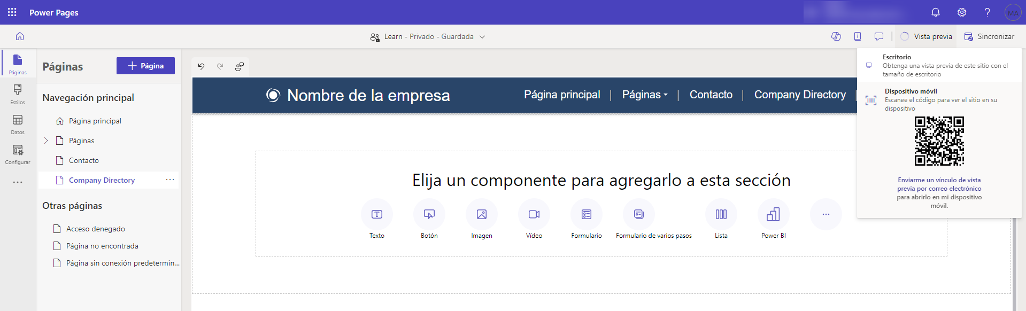Screen dimensions: 1026x311
Task: Open more workspaces ellipsis in sidebar
Action: (18, 182)
